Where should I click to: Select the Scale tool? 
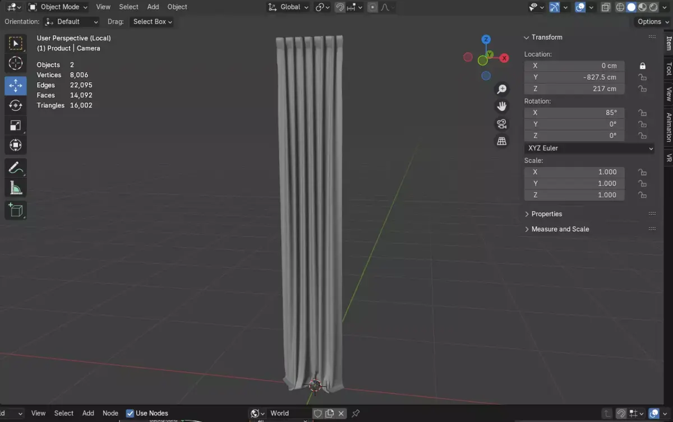pos(16,126)
